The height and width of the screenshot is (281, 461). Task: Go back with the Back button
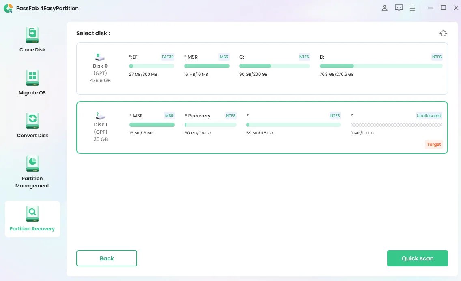point(107,258)
